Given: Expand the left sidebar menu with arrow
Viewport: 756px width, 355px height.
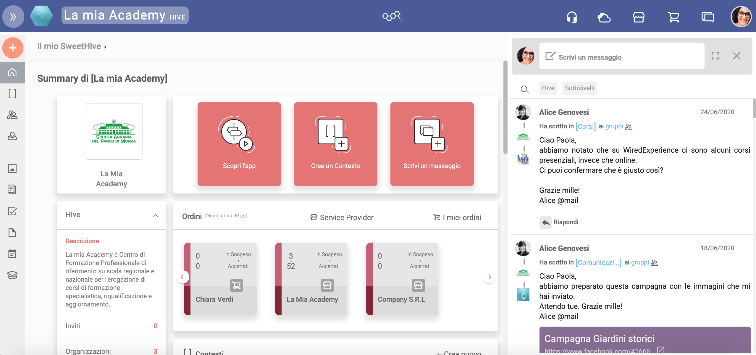Looking at the screenshot, I should [x=12, y=16].
